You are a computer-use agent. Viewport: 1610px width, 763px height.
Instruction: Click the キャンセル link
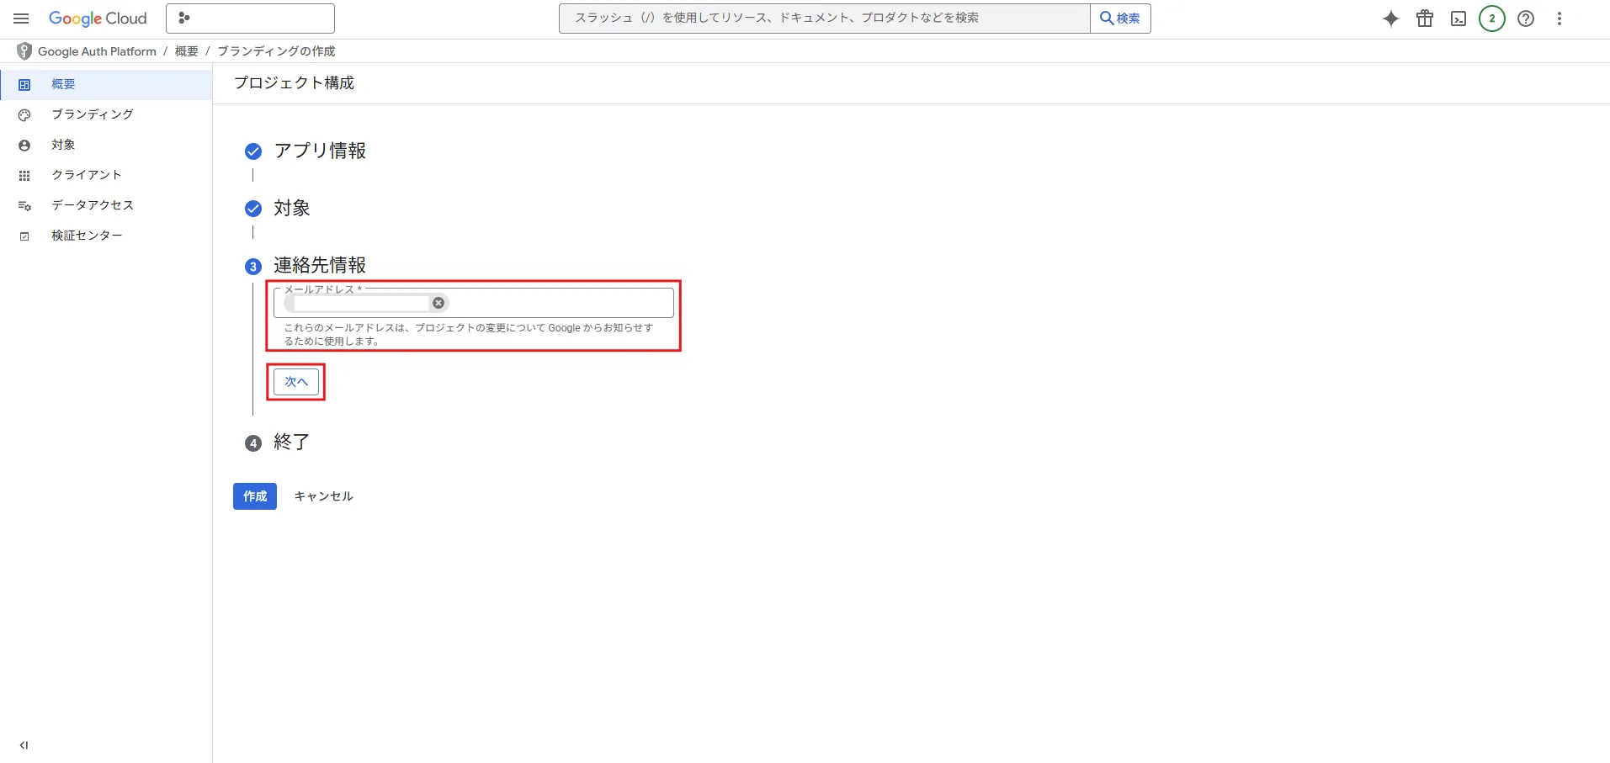[x=323, y=496]
